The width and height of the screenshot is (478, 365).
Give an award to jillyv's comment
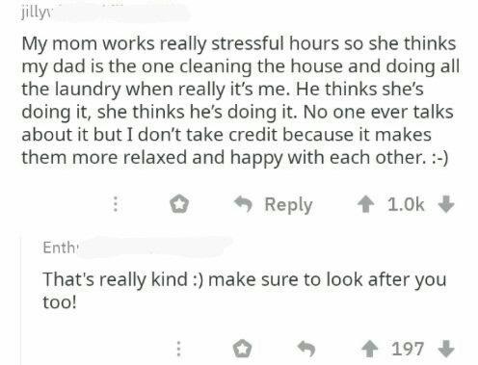pos(179,204)
